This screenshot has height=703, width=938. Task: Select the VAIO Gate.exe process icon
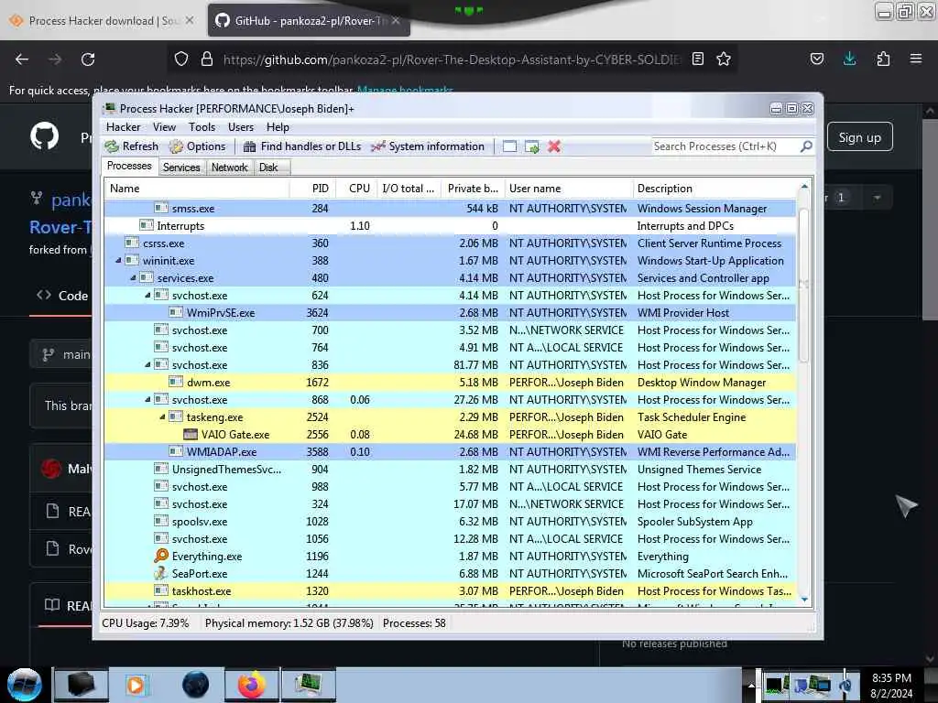tap(191, 435)
